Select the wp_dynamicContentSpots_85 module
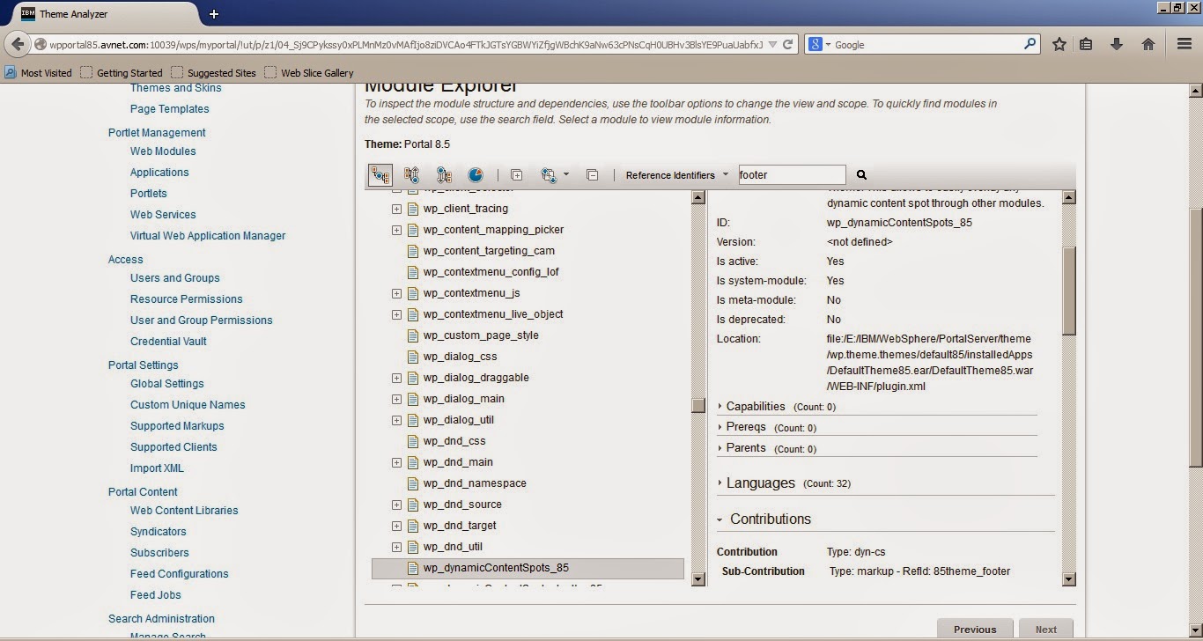The width and height of the screenshot is (1203, 641). tap(528, 568)
